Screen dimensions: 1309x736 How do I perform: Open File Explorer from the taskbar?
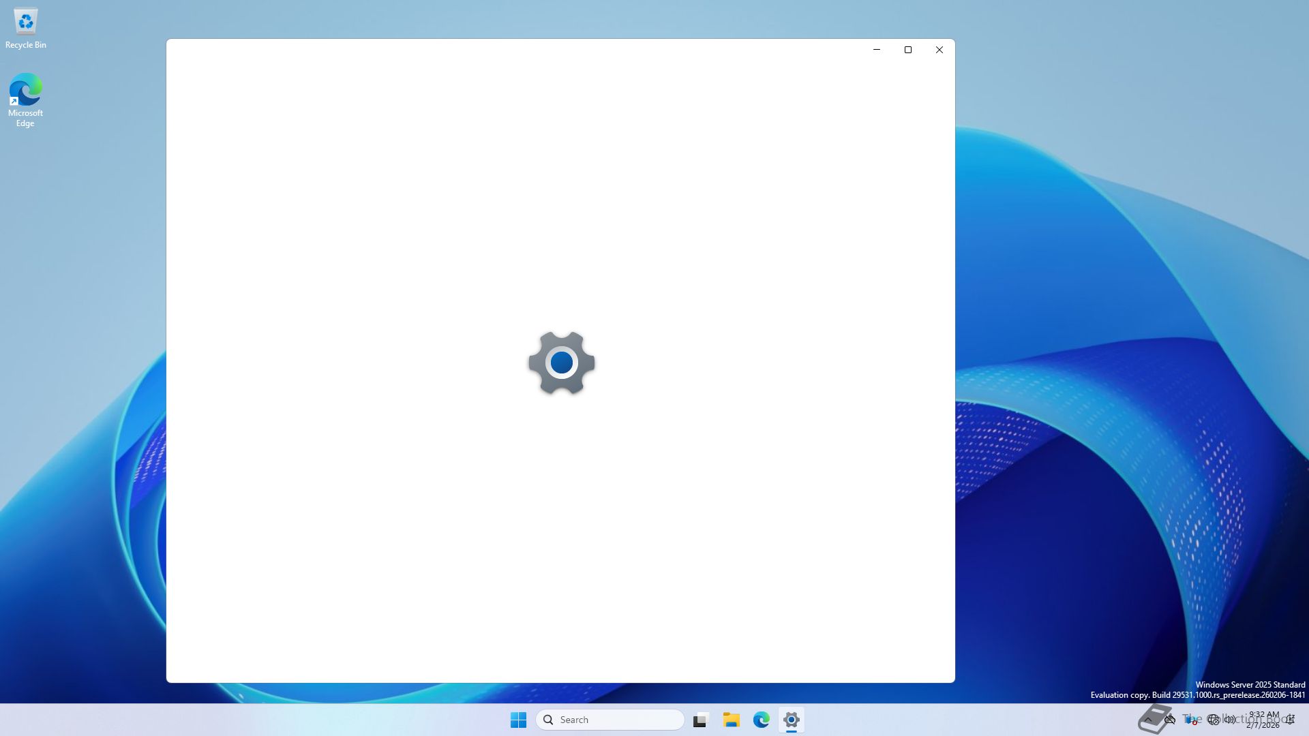click(x=731, y=720)
